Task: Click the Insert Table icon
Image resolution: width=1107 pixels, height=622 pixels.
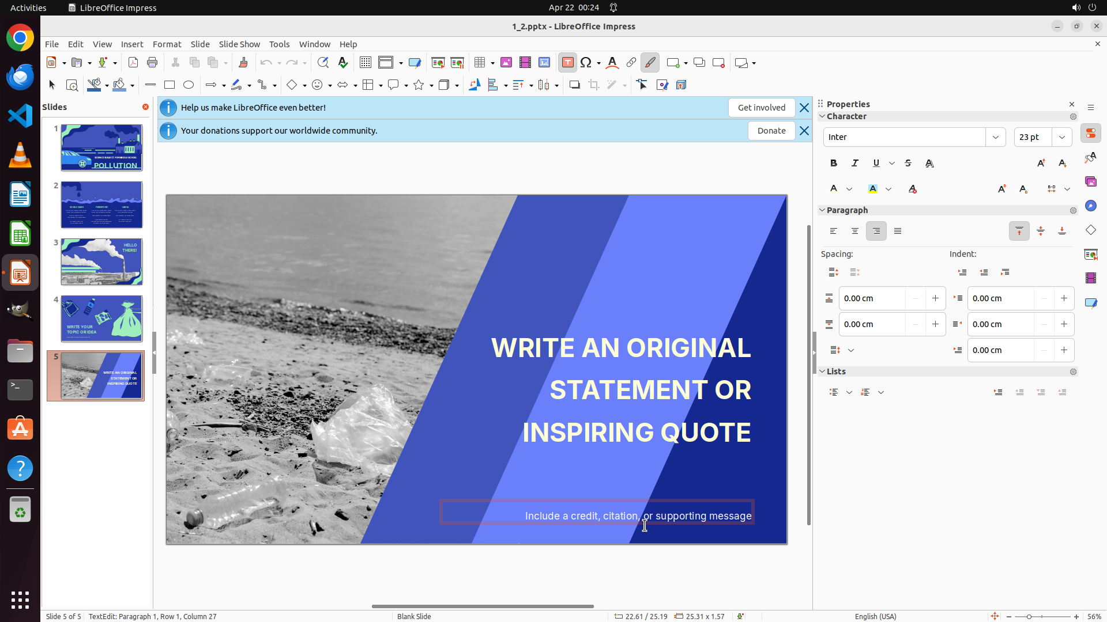Action: click(x=480, y=63)
